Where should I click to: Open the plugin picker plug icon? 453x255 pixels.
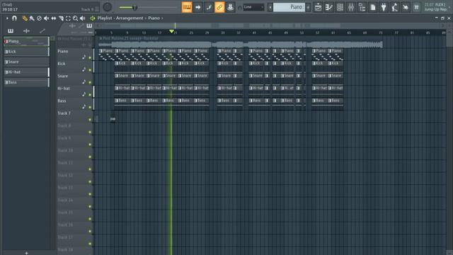click(384, 7)
